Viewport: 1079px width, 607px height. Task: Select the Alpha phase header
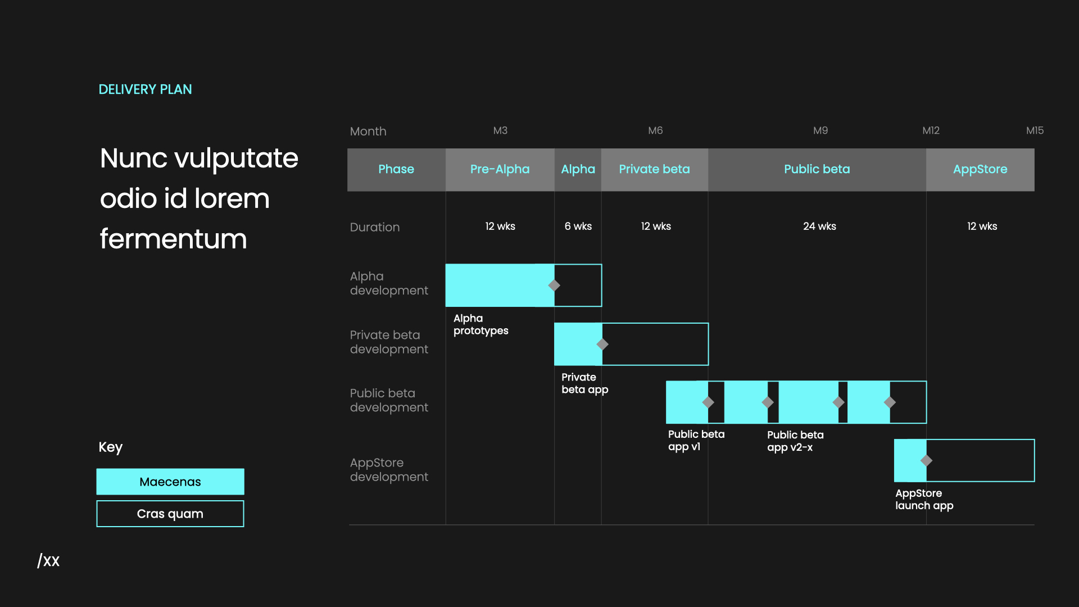[578, 169]
